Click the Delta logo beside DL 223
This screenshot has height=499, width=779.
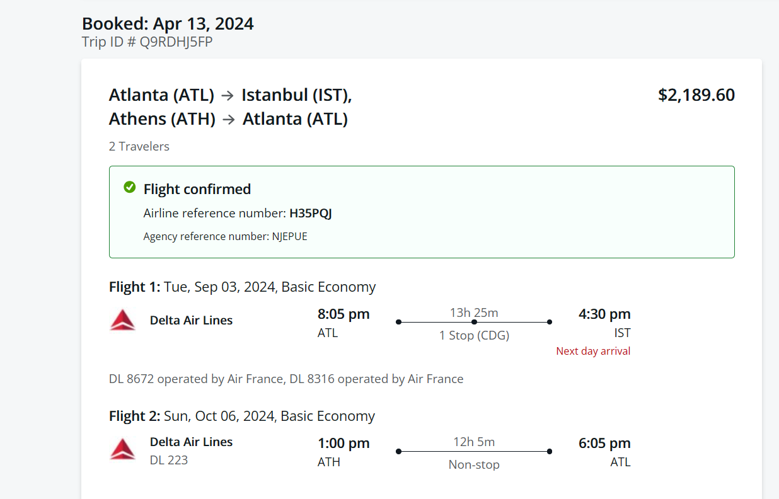122,449
